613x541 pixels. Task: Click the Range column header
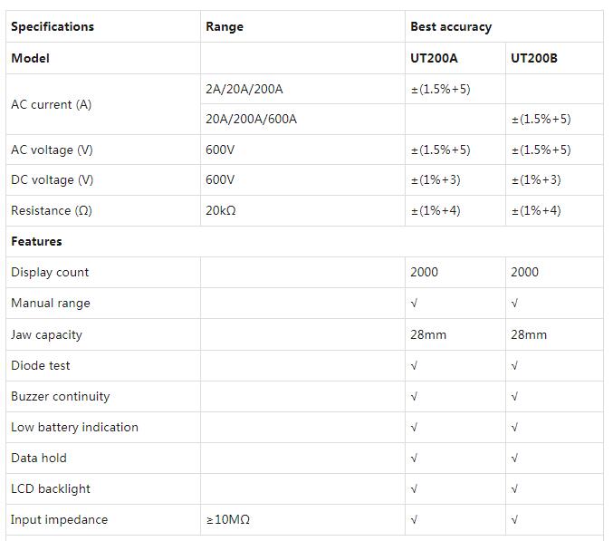(225, 26)
